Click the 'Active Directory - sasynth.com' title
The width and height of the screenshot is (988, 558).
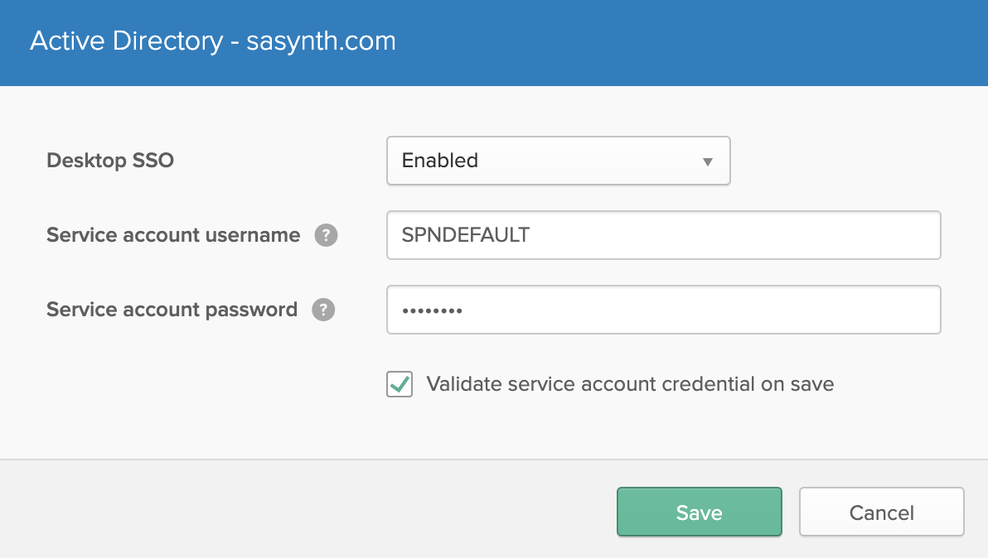click(x=213, y=41)
